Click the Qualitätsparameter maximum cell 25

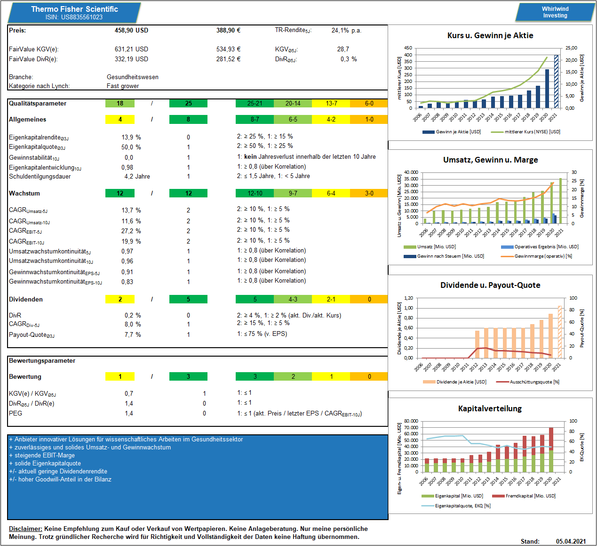(x=188, y=103)
